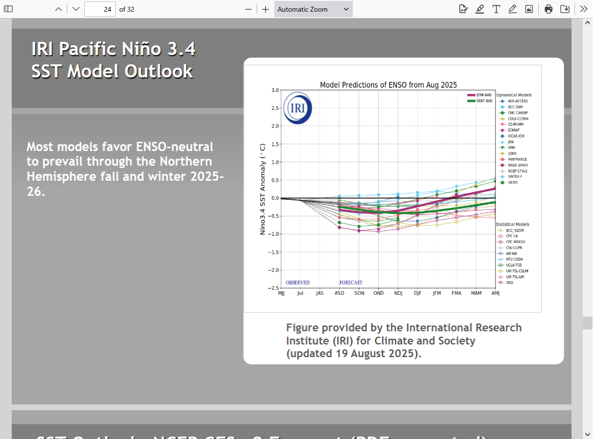Image resolution: width=593 pixels, height=439 pixels.
Task: Open the tools overflow menu
Action: (584, 9)
